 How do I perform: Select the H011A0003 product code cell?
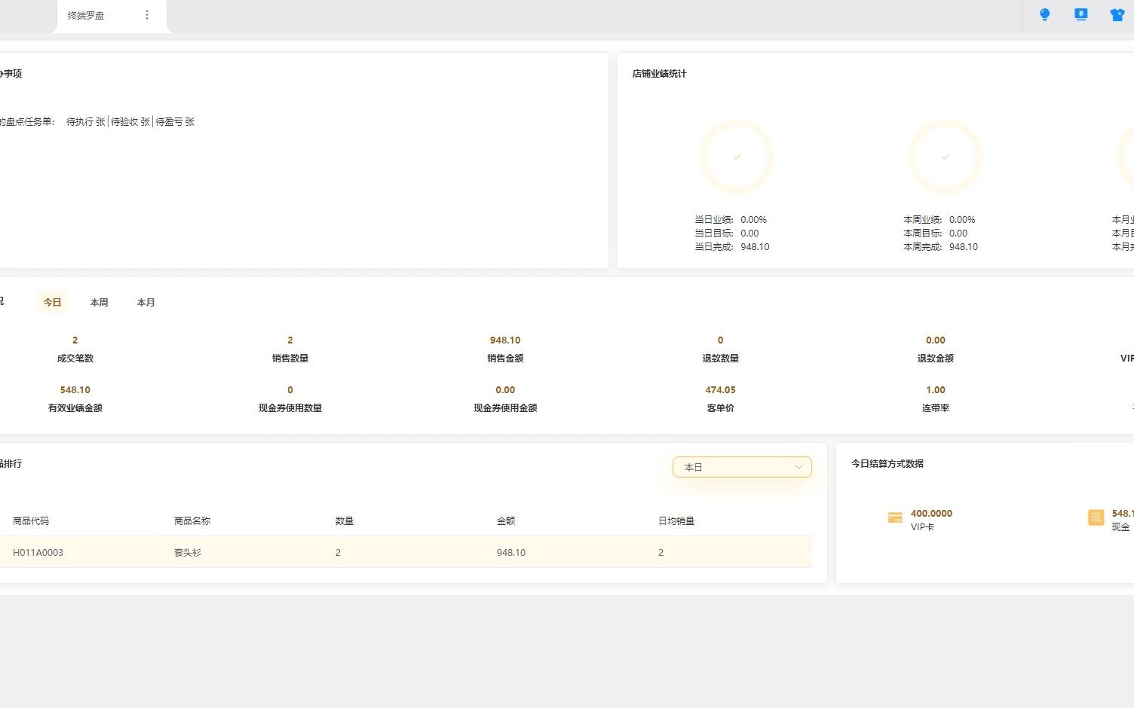[38, 552]
